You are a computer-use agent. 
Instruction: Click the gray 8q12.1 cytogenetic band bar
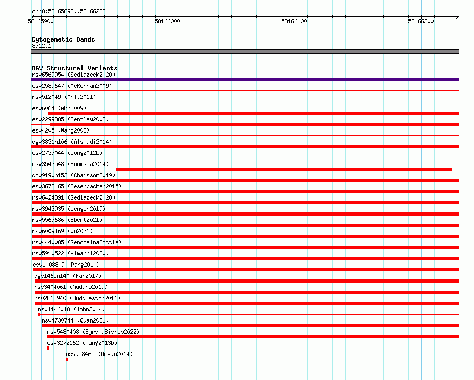[x=245, y=52]
